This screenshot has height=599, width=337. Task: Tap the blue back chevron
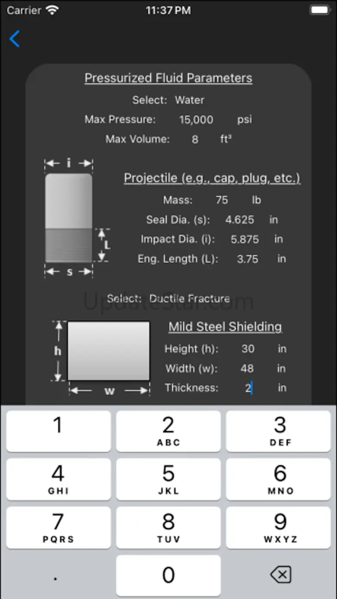tap(15, 39)
